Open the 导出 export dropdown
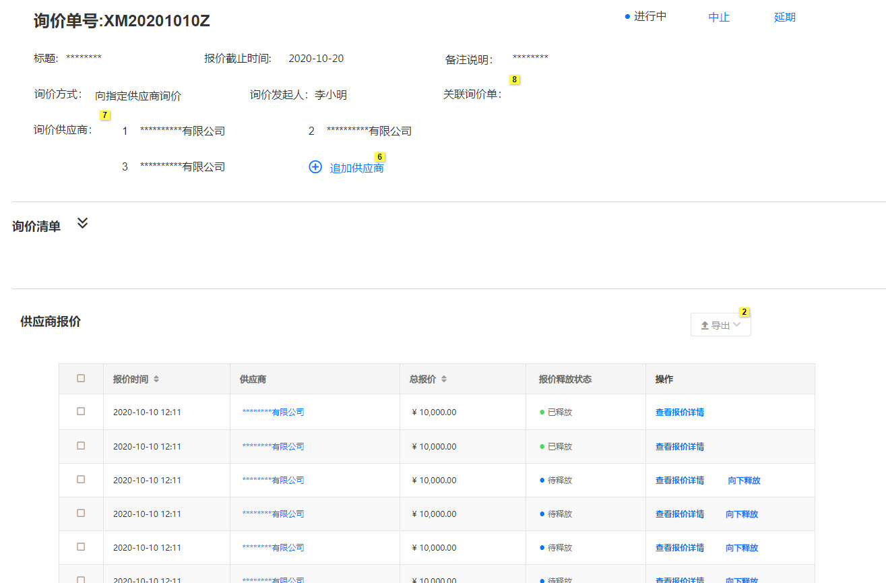Viewport: 886px width, 583px height. 721,325
